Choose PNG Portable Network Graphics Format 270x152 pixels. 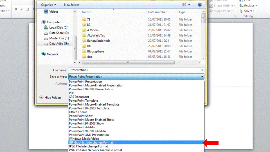136,150
